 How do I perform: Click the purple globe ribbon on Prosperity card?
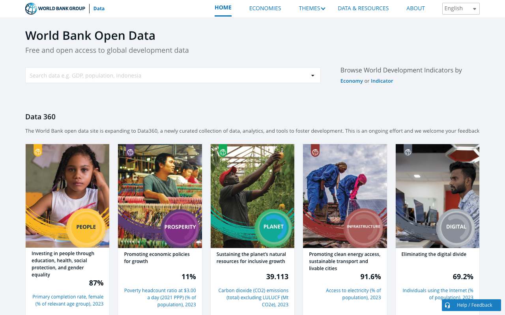click(130, 150)
